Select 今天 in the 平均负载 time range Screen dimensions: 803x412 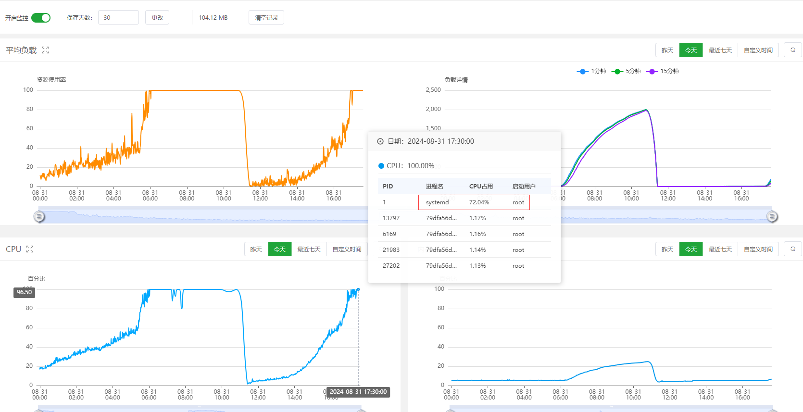691,50
